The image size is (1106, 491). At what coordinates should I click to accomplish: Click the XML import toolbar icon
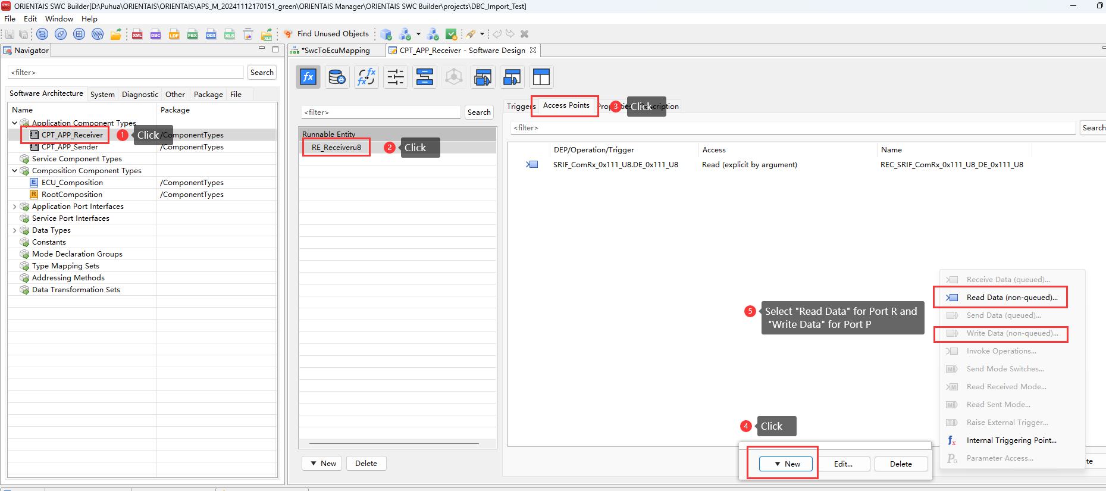pyautogui.click(x=137, y=34)
